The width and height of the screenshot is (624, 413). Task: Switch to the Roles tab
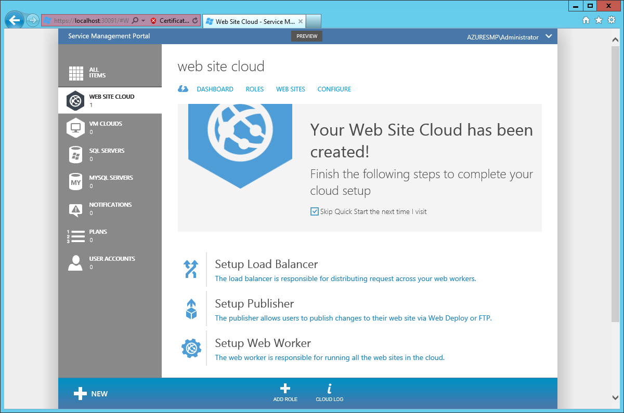click(x=255, y=89)
